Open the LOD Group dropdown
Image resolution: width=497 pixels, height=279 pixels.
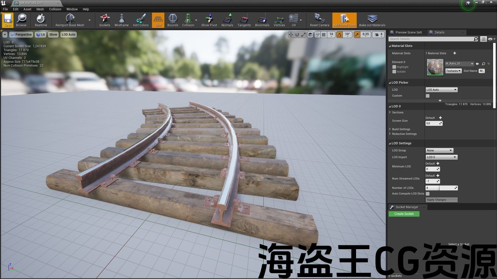tap(439, 150)
